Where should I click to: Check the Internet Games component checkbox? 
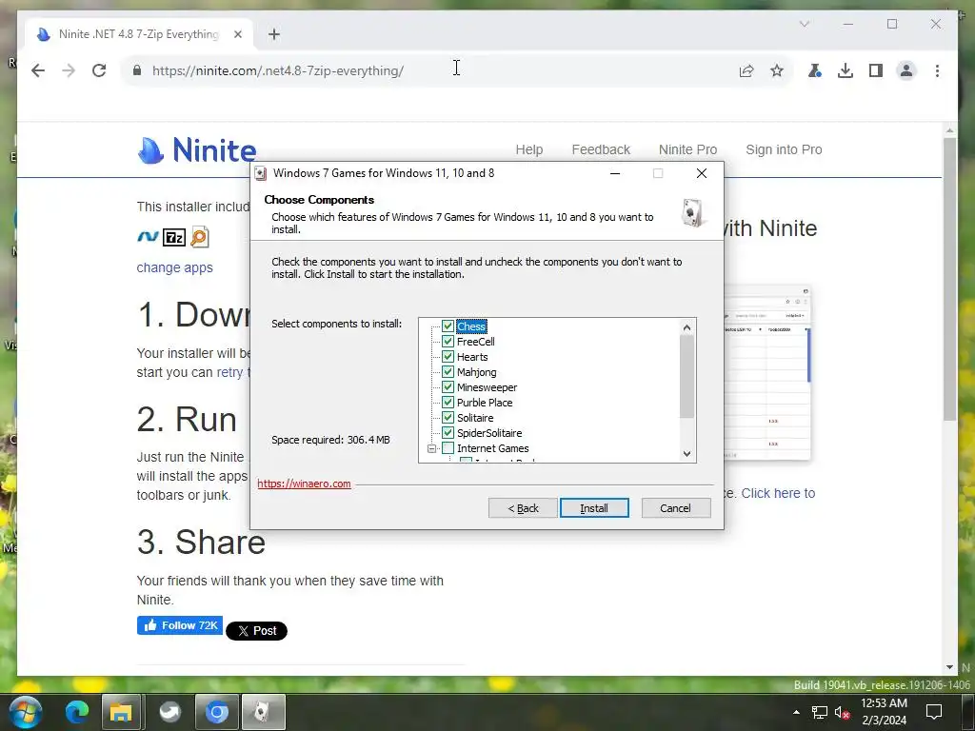[x=448, y=448]
